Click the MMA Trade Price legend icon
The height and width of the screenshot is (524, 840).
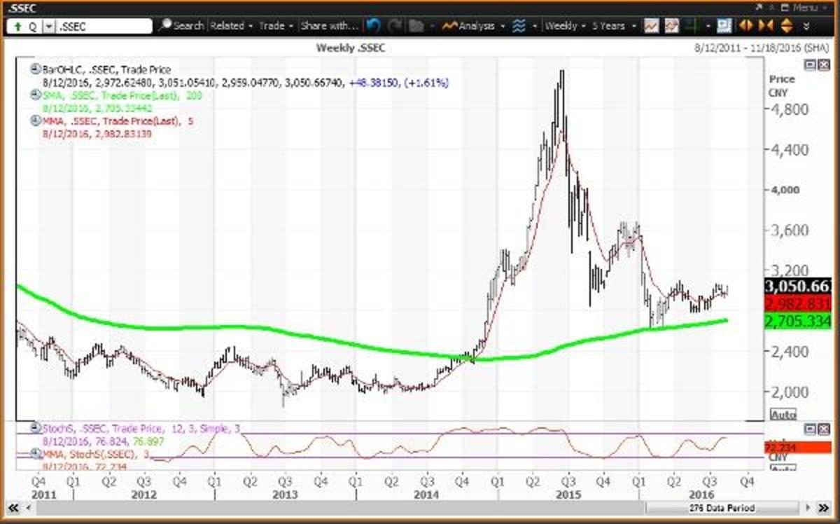coord(36,120)
